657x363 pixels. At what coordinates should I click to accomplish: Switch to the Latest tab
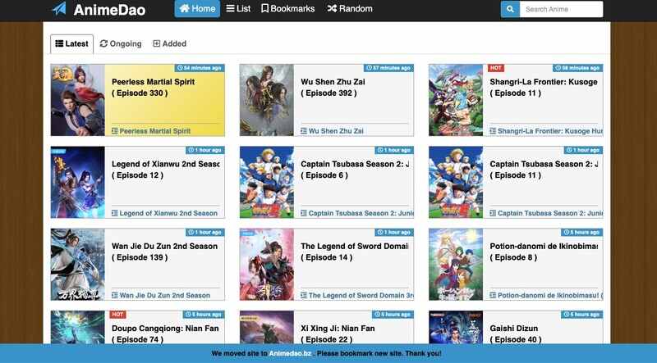[71, 44]
